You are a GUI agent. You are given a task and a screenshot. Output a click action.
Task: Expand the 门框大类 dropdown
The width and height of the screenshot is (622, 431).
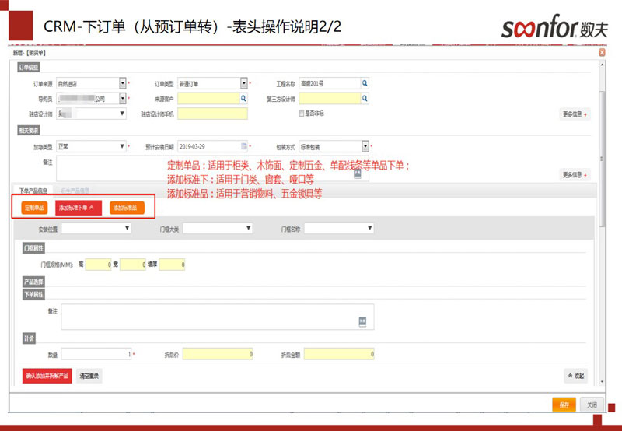(x=248, y=229)
